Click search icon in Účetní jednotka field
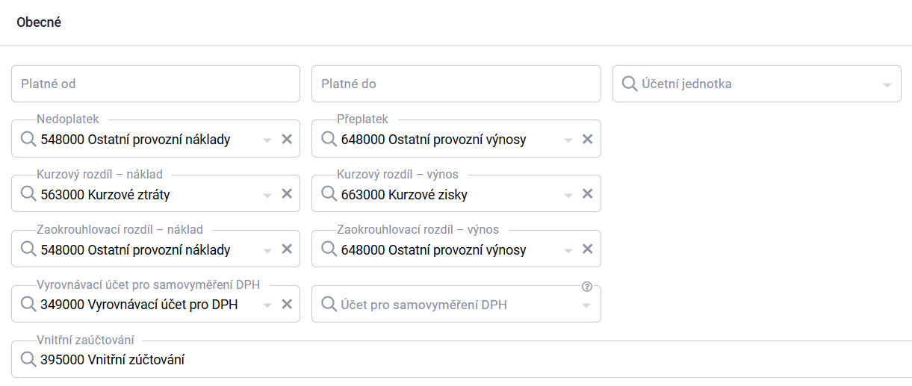Image resolution: width=912 pixels, height=386 pixels. pyautogui.click(x=629, y=84)
